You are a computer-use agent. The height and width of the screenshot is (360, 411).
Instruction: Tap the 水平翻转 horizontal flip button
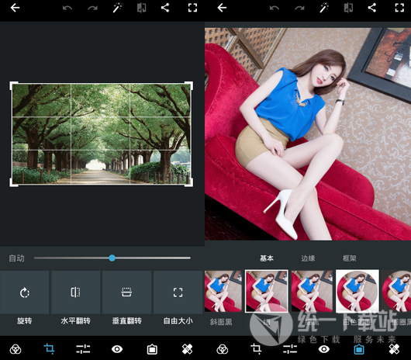[x=75, y=292]
